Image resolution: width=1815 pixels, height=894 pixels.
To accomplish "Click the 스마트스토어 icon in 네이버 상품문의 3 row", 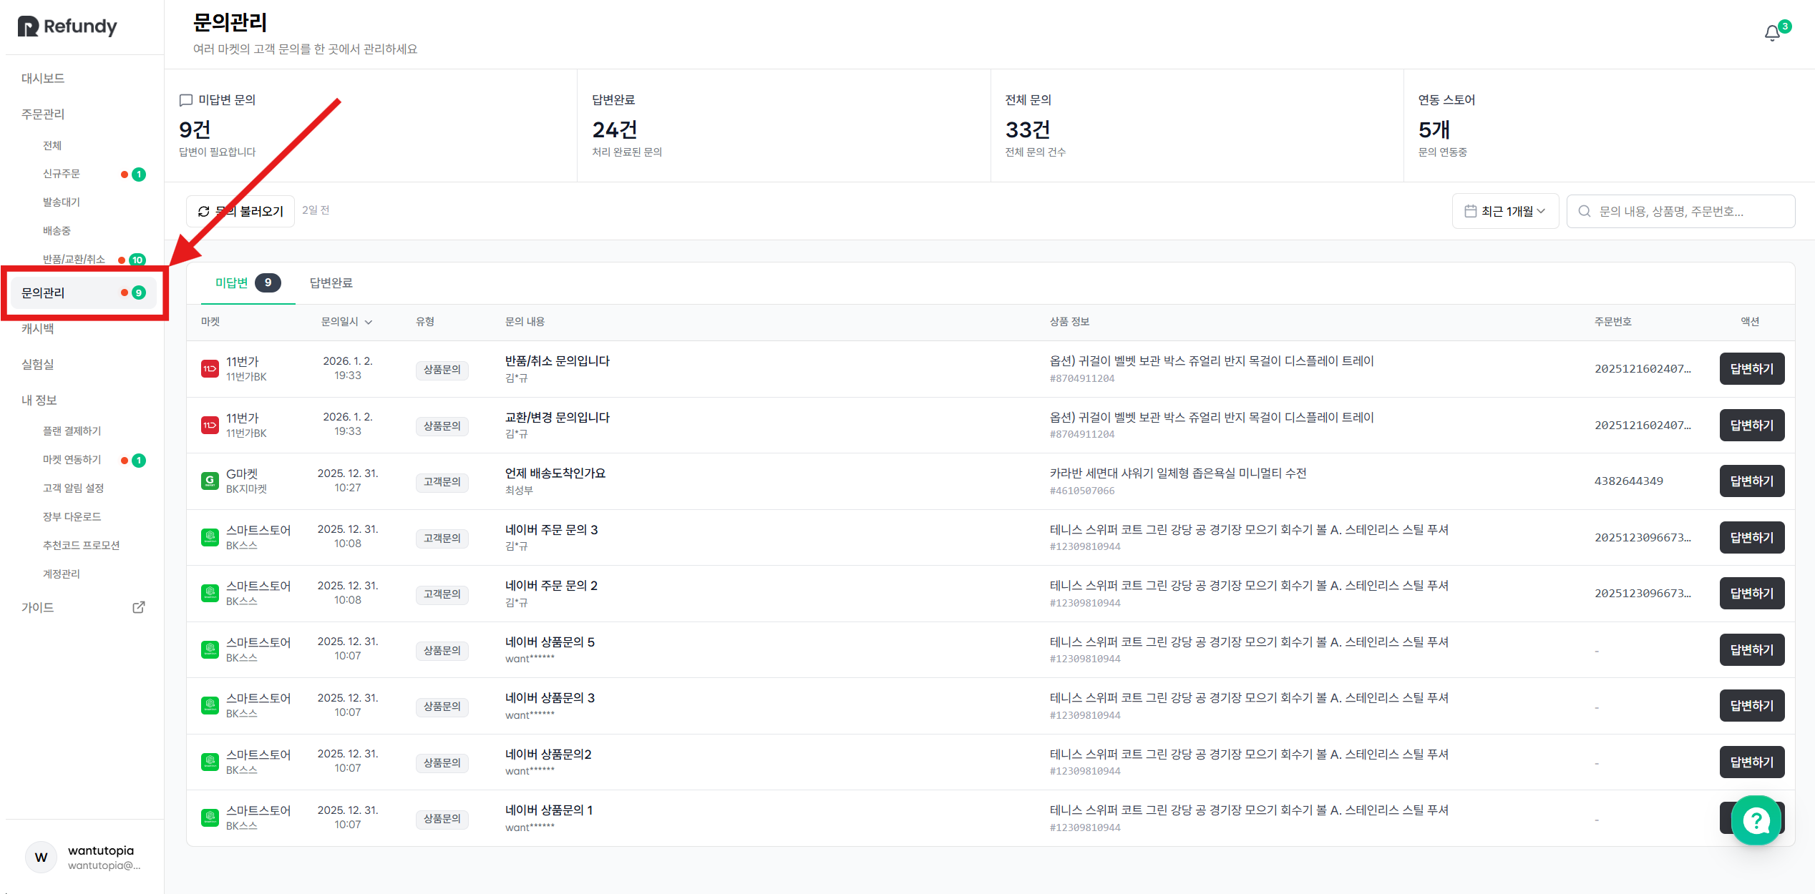I will point(210,705).
